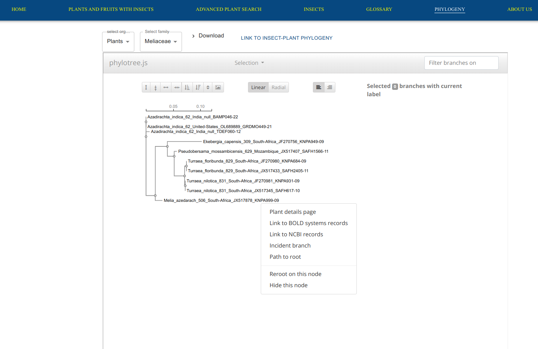The width and height of the screenshot is (538, 349).
Task: Click the Filter branches on input field
Action: coord(461,63)
